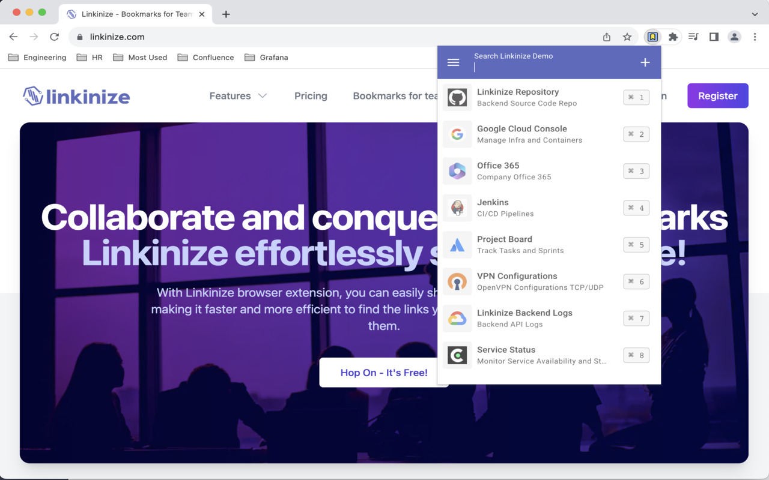Image resolution: width=769 pixels, height=480 pixels.
Task: Open the Google Cloud Console title
Action: (522, 128)
